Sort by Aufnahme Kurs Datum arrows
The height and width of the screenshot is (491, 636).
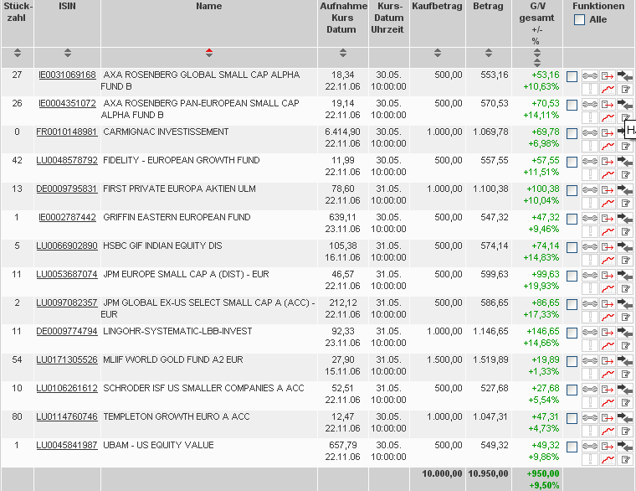[x=343, y=53]
